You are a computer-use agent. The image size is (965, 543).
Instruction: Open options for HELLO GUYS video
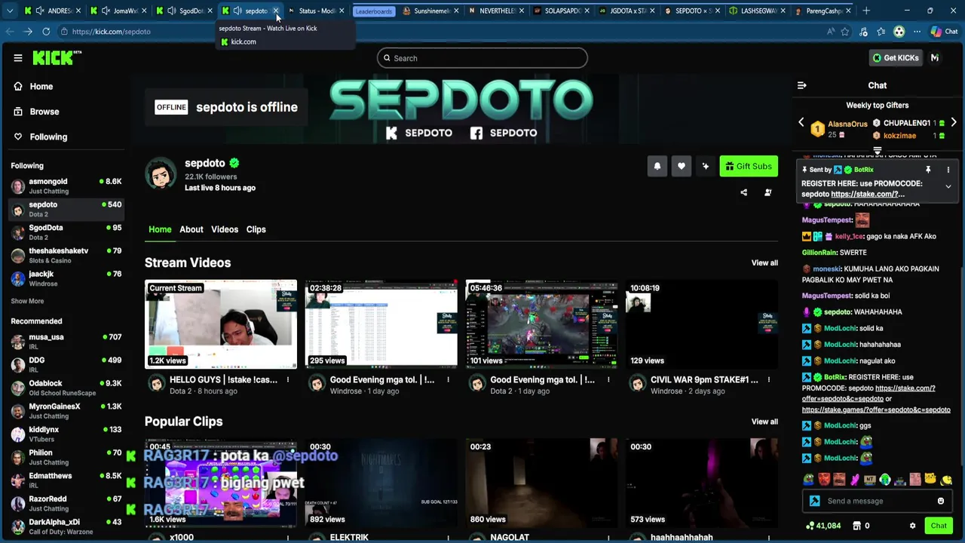pos(287,379)
